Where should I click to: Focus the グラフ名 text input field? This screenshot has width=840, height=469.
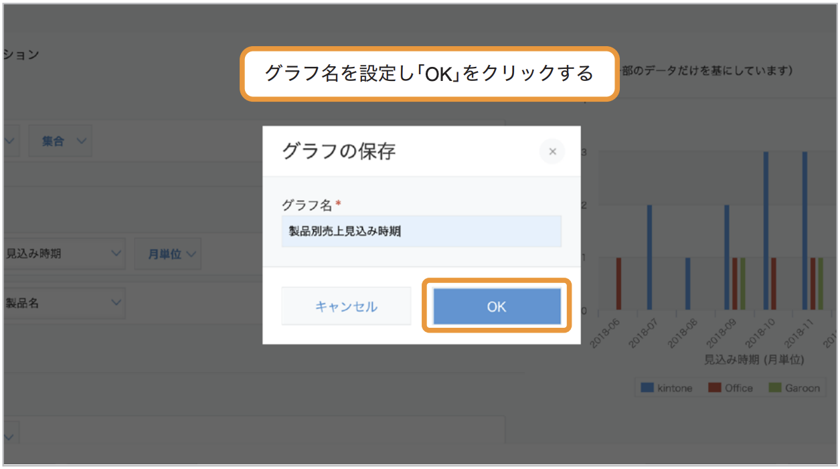[422, 231]
